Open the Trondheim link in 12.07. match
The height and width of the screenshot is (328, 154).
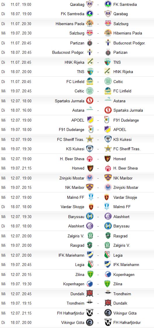click(x=122, y=294)
